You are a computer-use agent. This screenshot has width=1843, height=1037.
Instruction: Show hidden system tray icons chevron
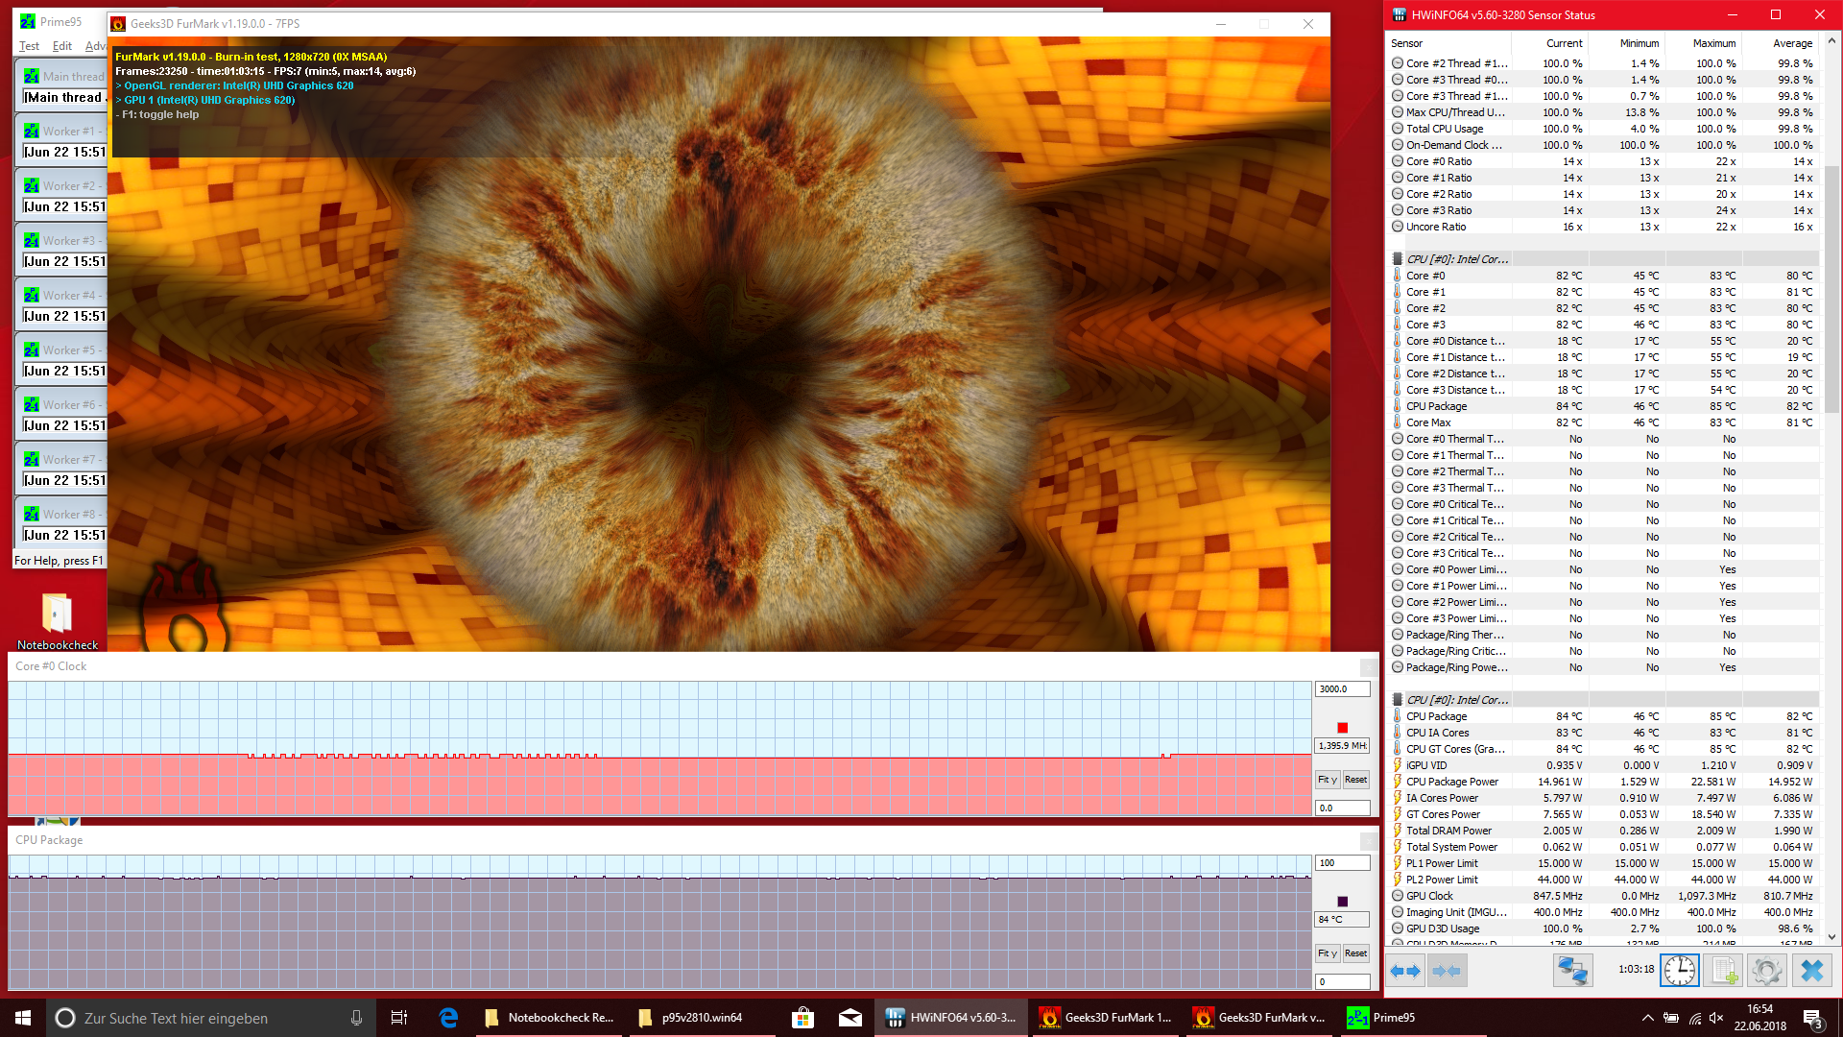coord(1647,1018)
